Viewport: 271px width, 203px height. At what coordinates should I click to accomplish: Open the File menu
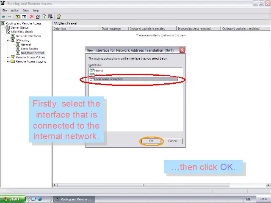(x=5, y=11)
